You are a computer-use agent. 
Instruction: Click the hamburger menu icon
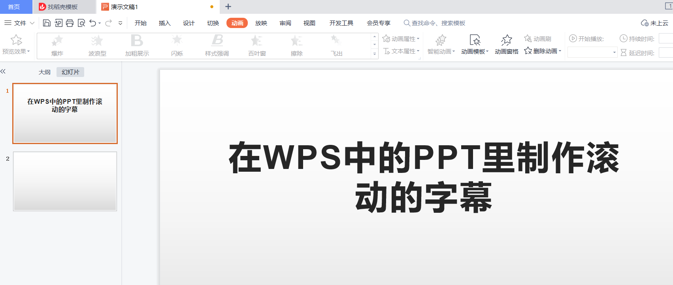tap(8, 23)
